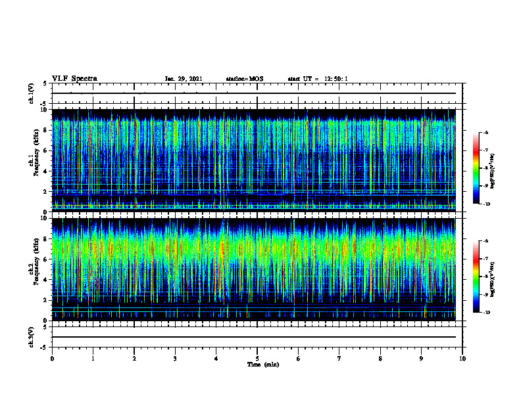The width and height of the screenshot is (521, 402).
Task: Click the ch.3 voltage waveform trace
Action: point(254,337)
